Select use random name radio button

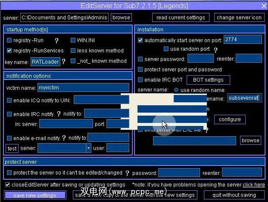[176, 90]
